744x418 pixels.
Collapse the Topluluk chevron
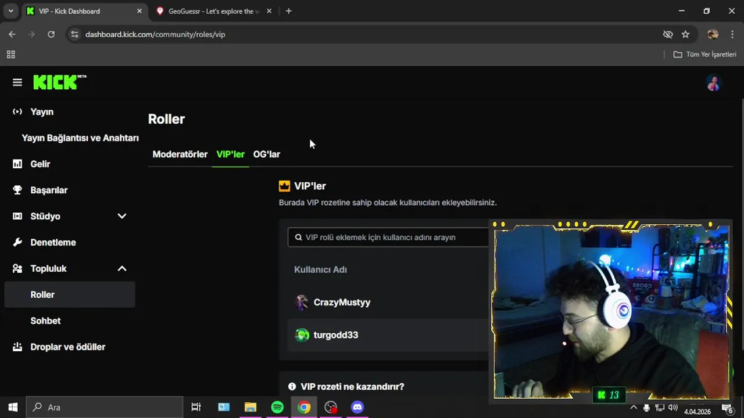tap(122, 268)
